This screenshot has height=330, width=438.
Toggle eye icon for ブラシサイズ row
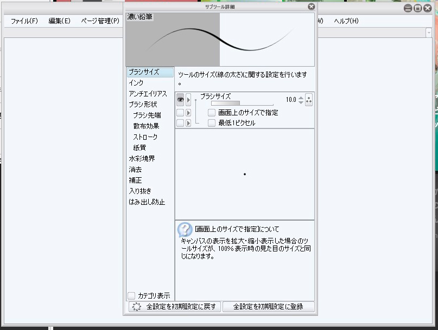click(180, 100)
